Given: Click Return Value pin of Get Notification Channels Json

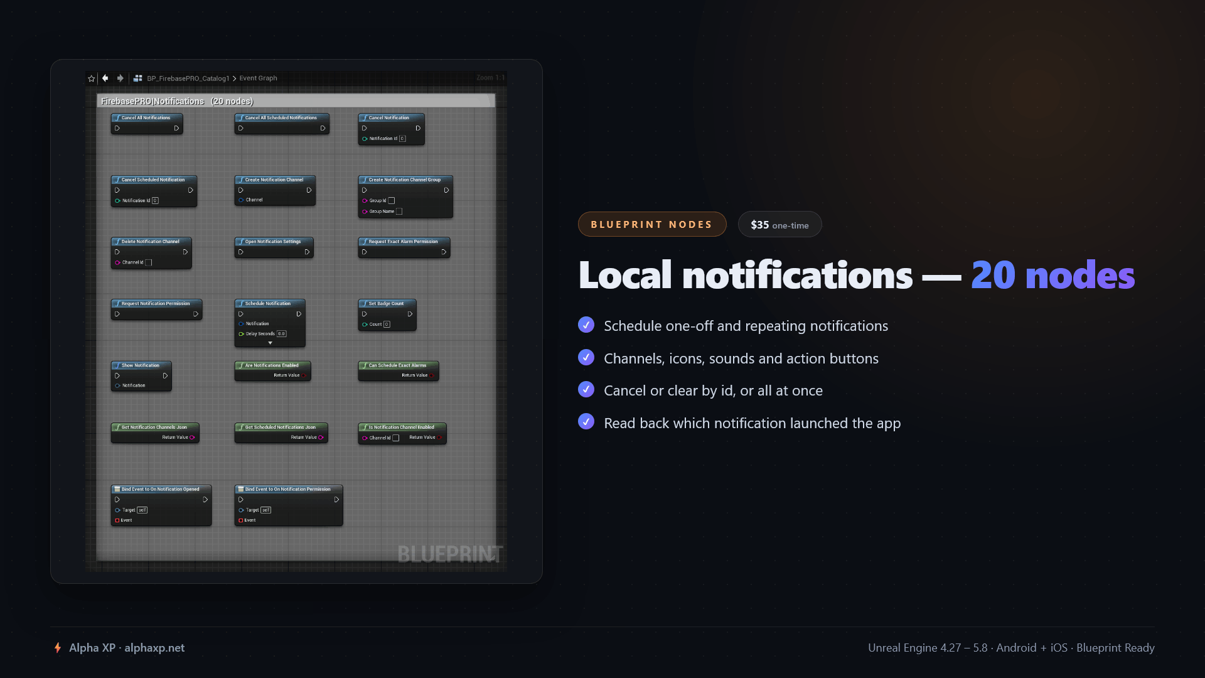Looking at the screenshot, I should pyautogui.click(x=192, y=438).
